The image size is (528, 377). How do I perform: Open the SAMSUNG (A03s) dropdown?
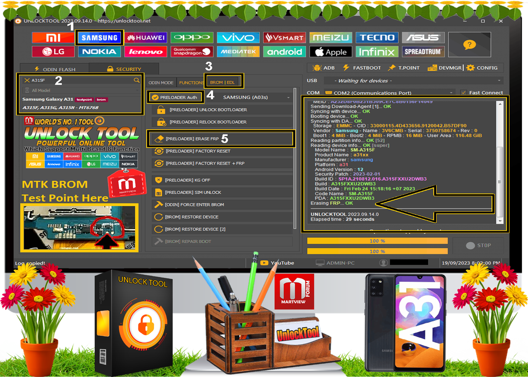(x=256, y=97)
